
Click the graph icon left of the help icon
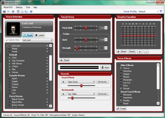[x=26, y=11]
